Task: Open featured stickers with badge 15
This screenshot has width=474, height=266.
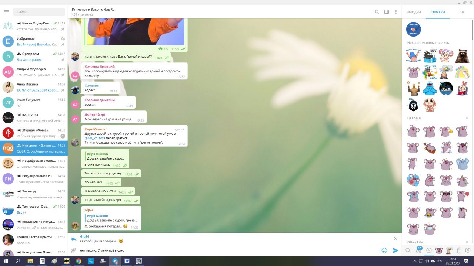Action: click(419, 250)
